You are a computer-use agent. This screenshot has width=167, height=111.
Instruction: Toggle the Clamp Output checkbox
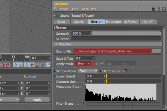(x=126, y=71)
